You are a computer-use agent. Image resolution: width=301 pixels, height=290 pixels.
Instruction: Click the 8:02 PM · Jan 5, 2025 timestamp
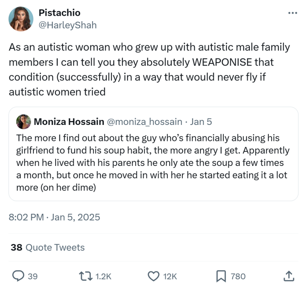(54, 217)
